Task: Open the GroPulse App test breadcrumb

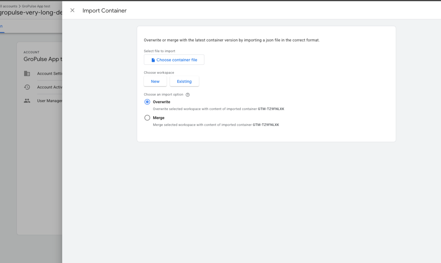Action: tap(36, 6)
